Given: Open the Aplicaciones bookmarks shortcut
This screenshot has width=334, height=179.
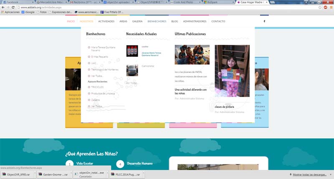Looking at the screenshot, I should [x=10, y=12].
